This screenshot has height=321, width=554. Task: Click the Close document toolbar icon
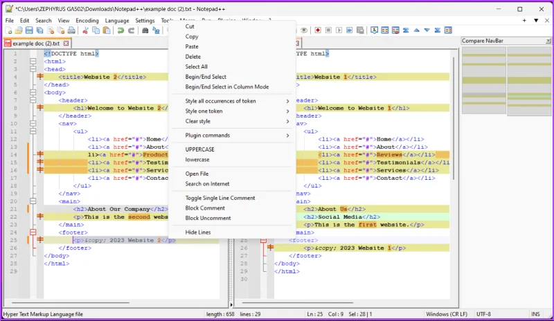point(51,30)
